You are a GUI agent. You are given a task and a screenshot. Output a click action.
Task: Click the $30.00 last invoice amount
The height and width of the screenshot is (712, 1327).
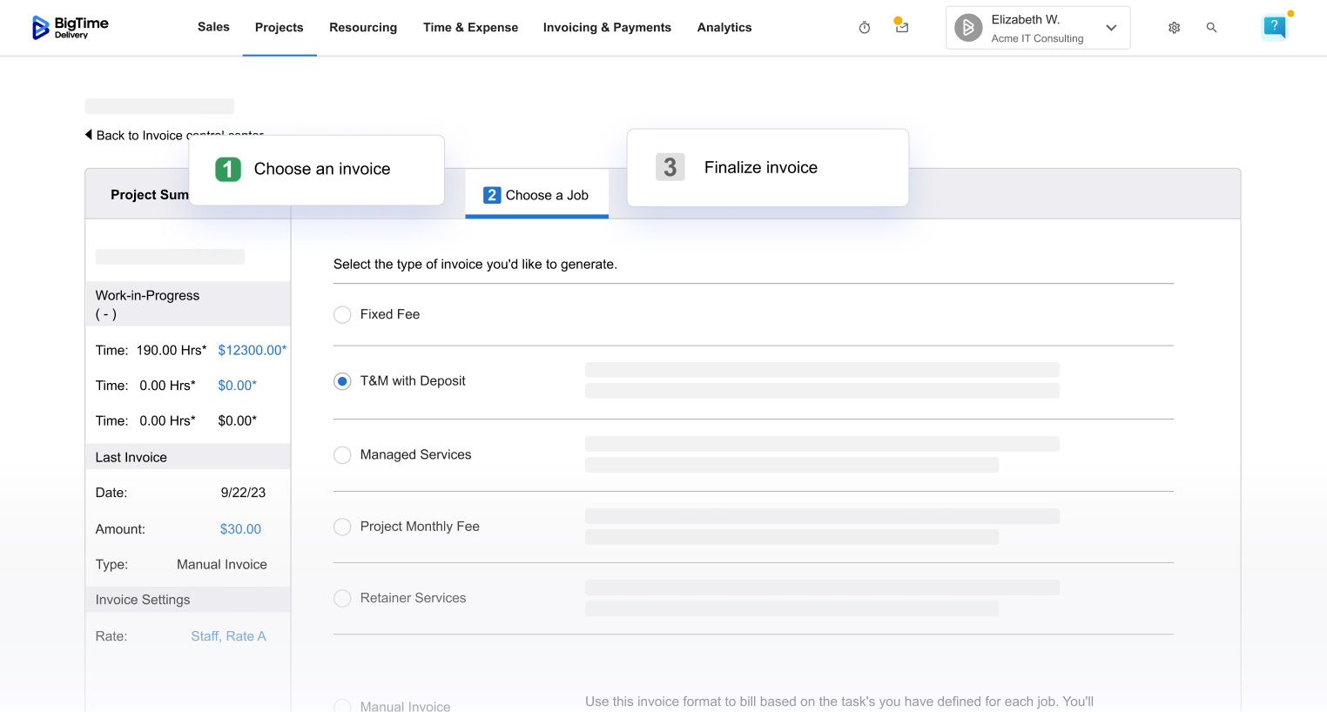[240, 529]
